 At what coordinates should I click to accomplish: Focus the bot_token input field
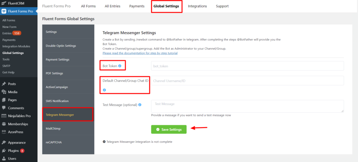248,66
